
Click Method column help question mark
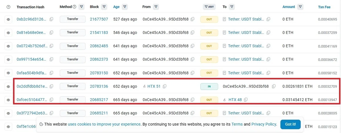pos(74,7)
